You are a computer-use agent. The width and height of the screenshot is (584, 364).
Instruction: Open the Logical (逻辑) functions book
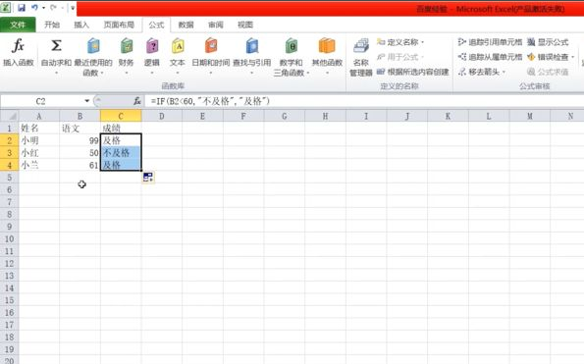(152, 46)
